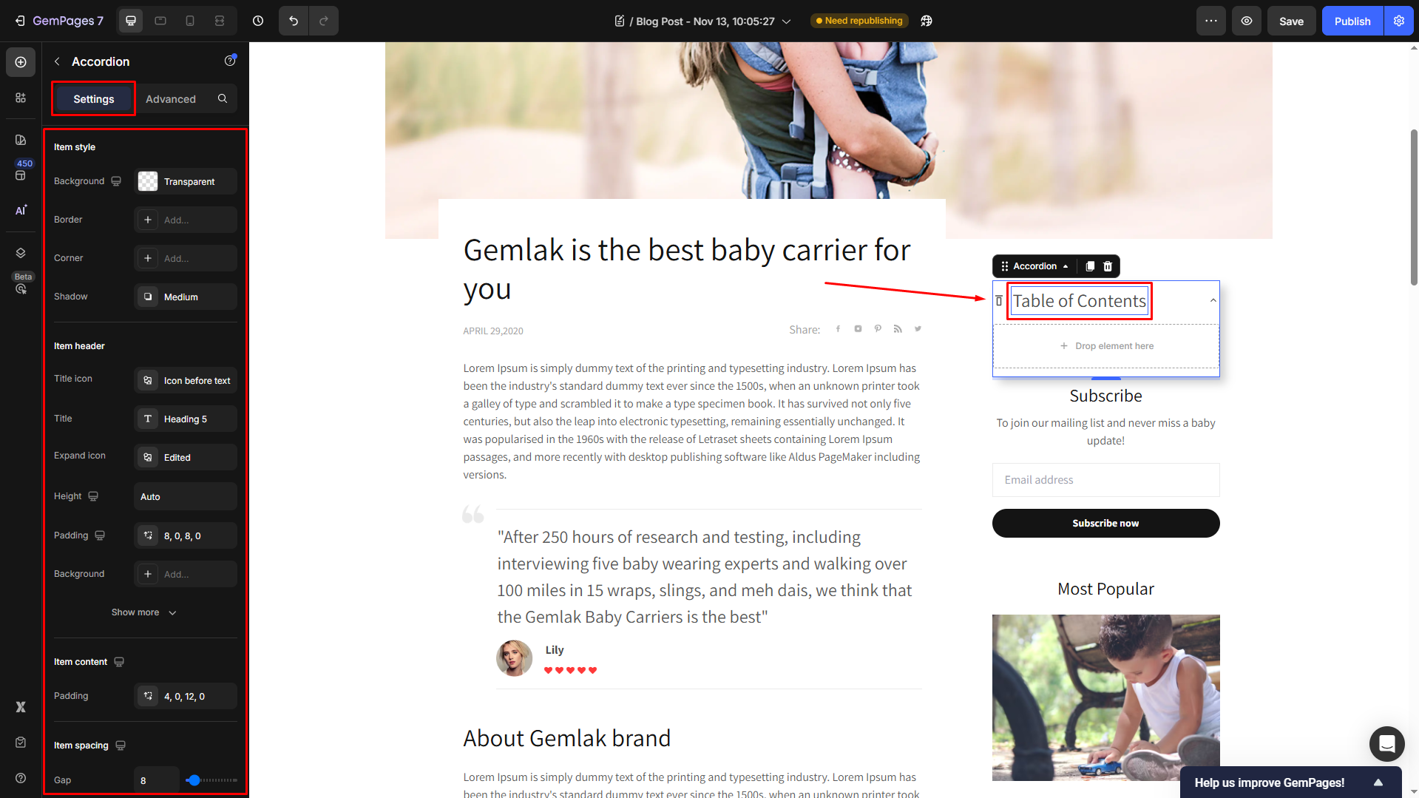
Task: Delete the Accordion using trash icon
Action: (1108, 266)
